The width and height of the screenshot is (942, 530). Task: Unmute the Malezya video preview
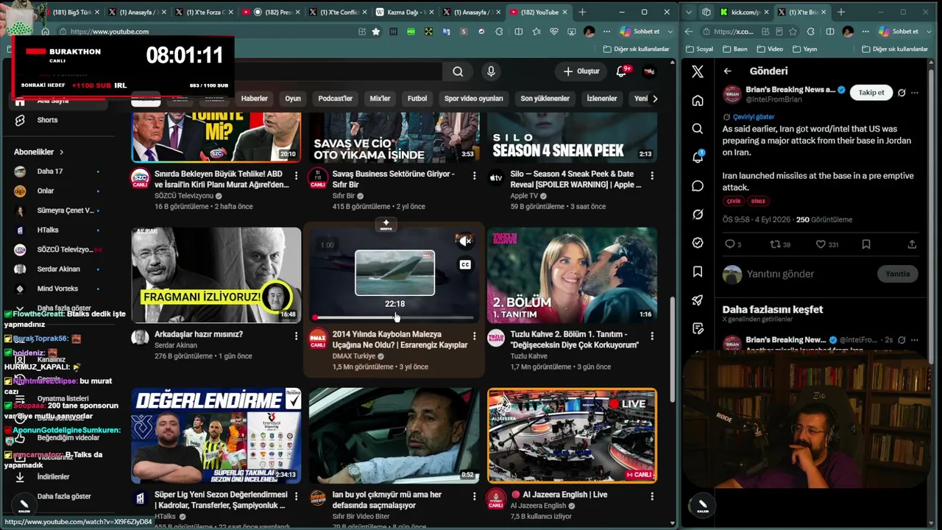pyautogui.click(x=465, y=241)
